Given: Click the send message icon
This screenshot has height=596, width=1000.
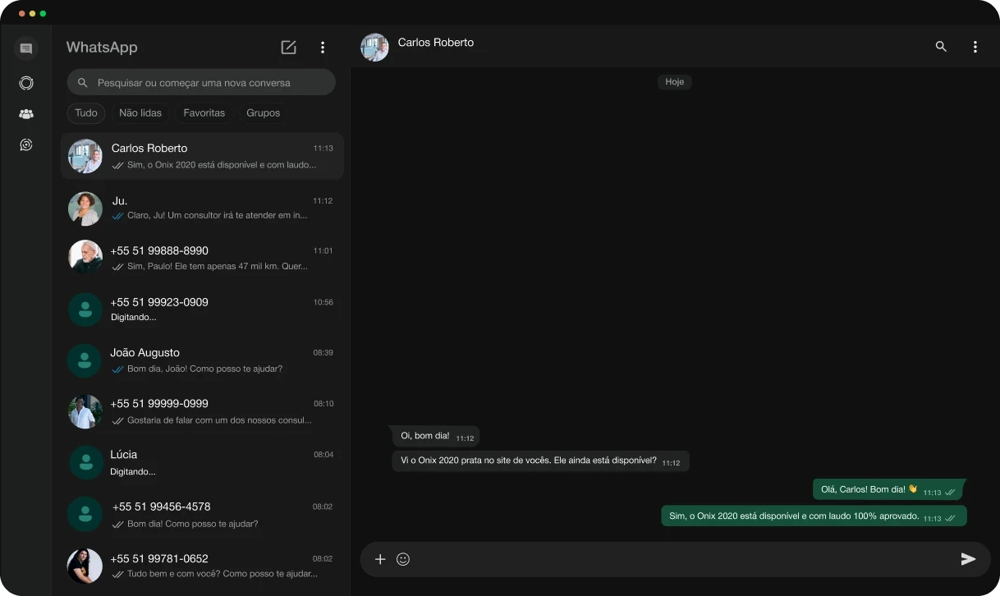Looking at the screenshot, I should (x=968, y=559).
